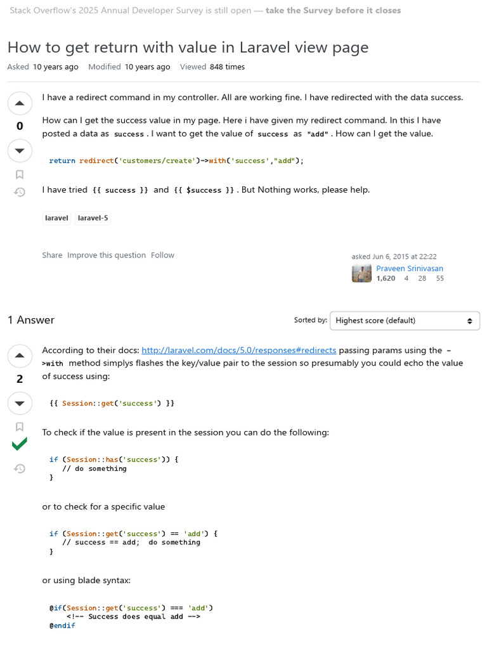Viewport: 487px width, 649px height.
Task: Open the laravel-5 tag
Action: pos(93,218)
